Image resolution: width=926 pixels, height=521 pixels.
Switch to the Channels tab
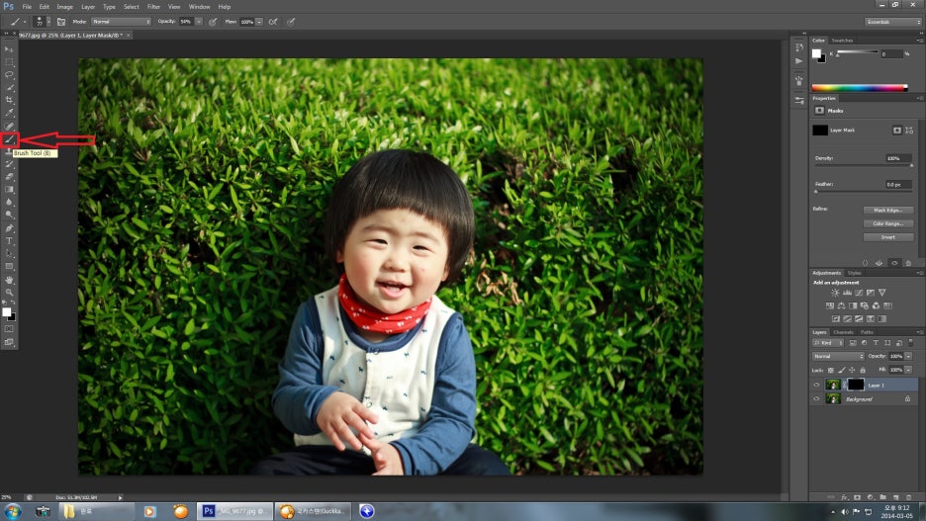click(842, 332)
